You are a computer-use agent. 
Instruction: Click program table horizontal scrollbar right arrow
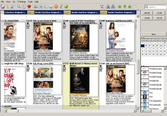click(x=135, y=111)
